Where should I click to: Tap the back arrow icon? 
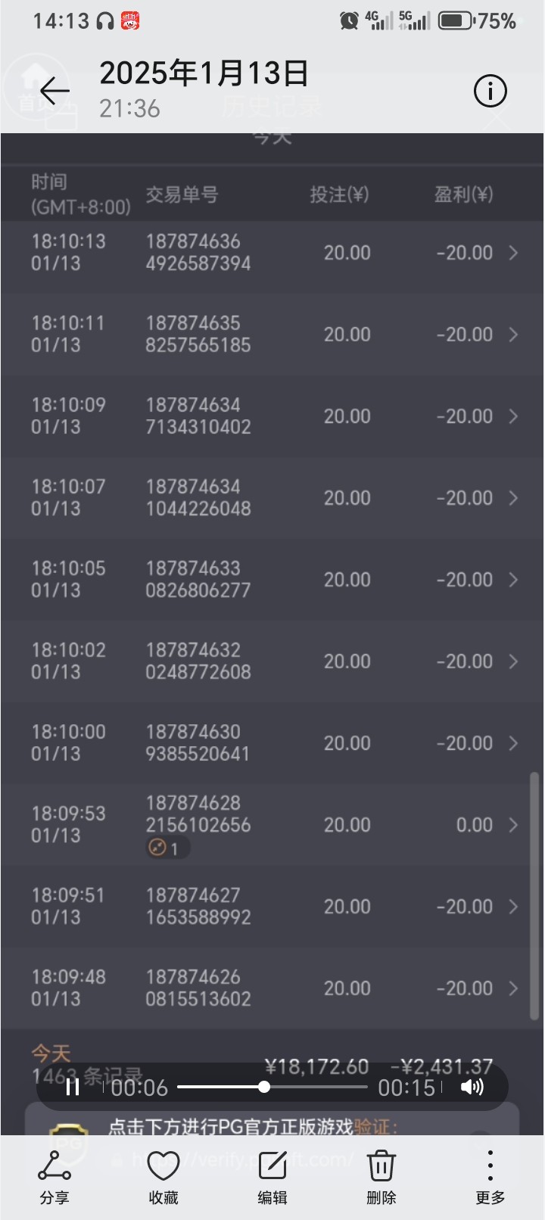(54, 92)
